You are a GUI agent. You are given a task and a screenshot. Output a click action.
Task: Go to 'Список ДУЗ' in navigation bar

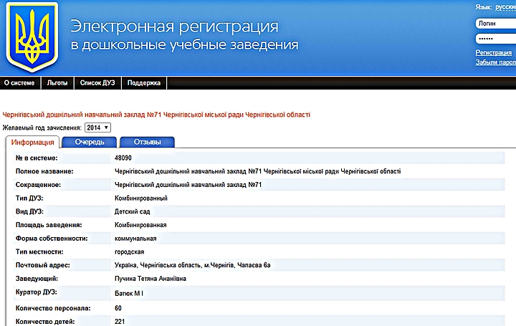pos(97,83)
